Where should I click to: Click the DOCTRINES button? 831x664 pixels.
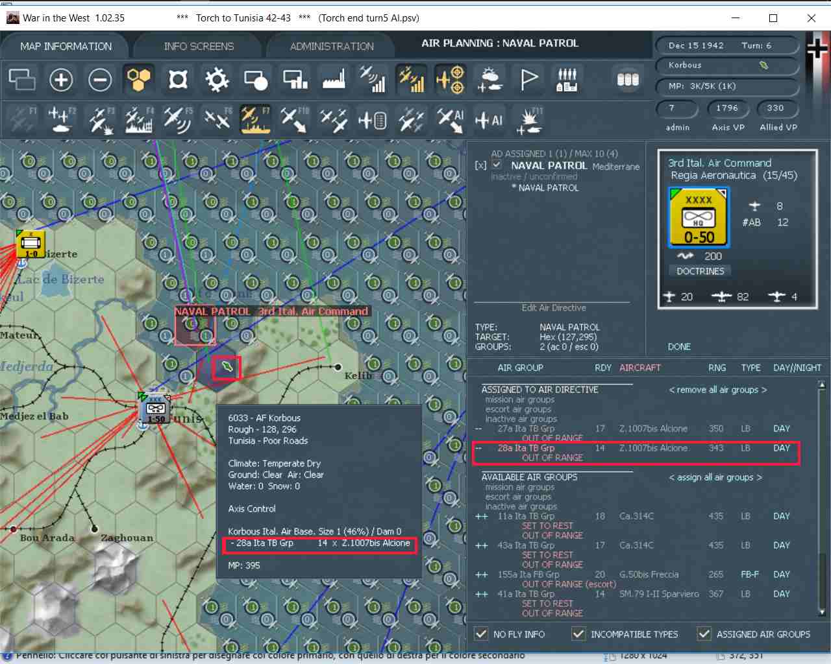(700, 271)
